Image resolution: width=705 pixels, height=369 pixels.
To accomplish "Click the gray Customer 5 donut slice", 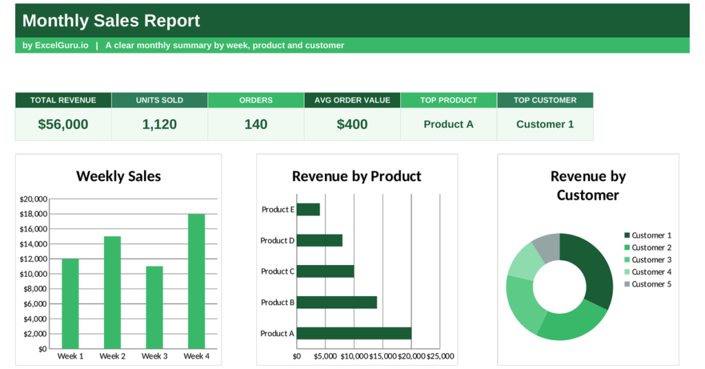I will click(x=549, y=247).
